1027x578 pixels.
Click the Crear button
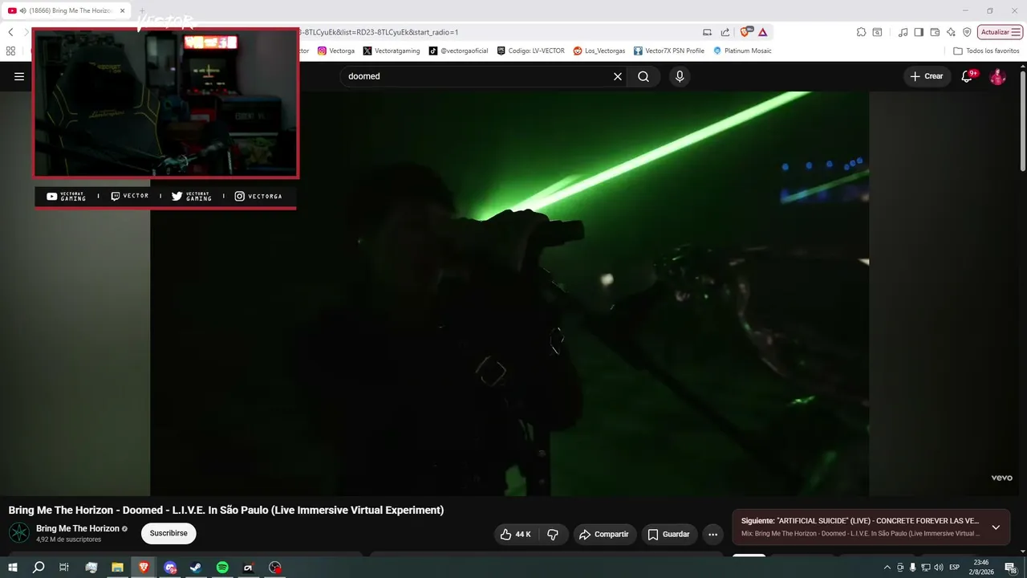point(927,76)
